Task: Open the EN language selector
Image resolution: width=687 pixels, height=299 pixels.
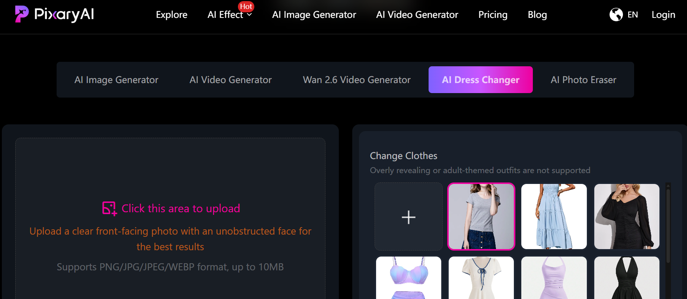Action: pos(633,15)
